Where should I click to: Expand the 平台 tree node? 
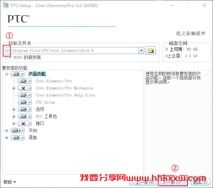6,130
